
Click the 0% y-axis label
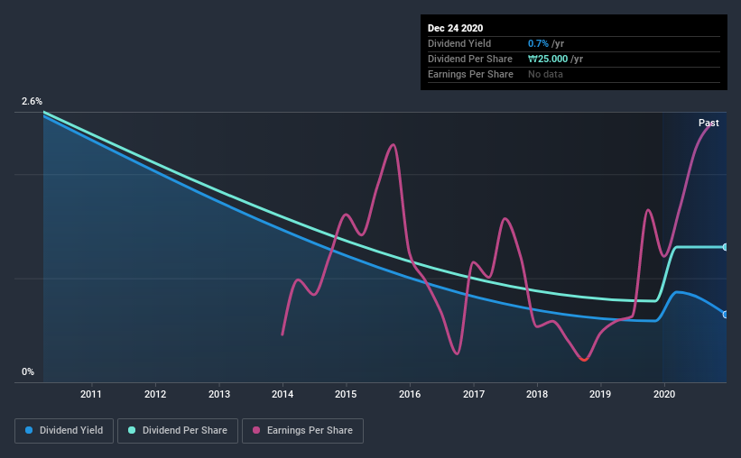pyautogui.click(x=28, y=371)
